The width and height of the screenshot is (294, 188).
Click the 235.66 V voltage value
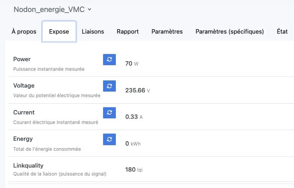(x=137, y=90)
